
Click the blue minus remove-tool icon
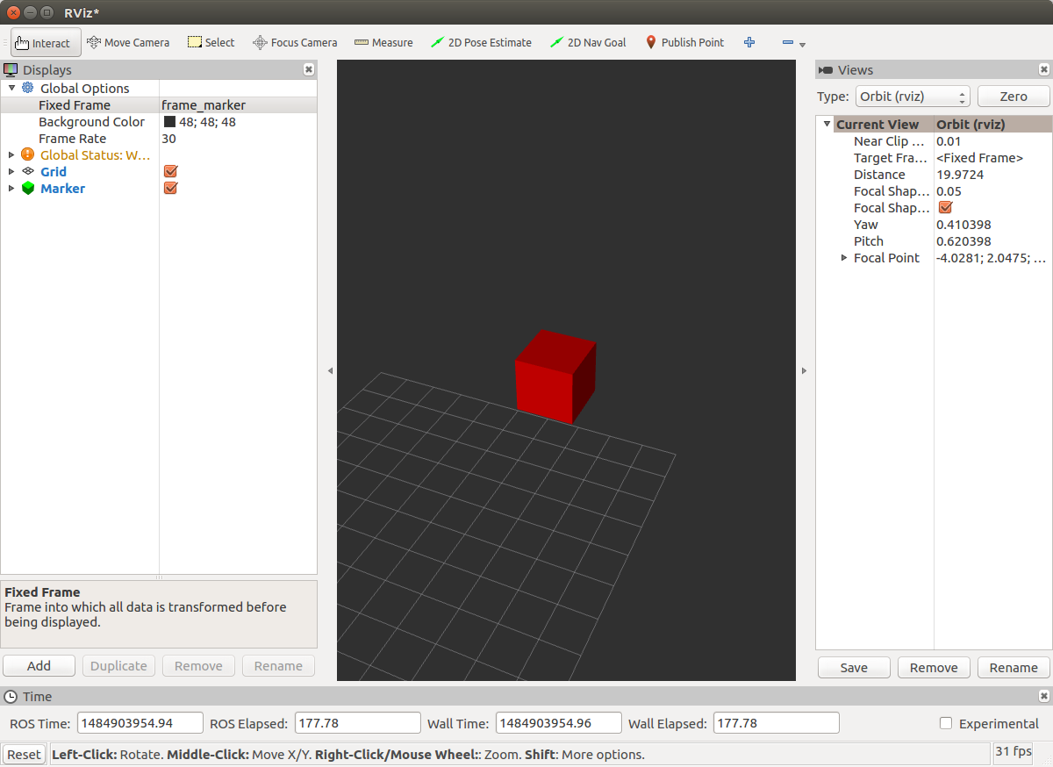(787, 42)
